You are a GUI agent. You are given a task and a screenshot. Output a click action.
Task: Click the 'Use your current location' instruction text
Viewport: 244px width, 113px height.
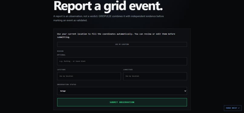(x=116, y=35)
